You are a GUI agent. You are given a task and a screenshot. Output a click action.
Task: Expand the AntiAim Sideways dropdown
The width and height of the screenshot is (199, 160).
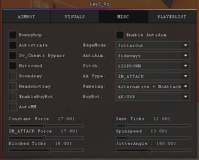(x=153, y=56)
